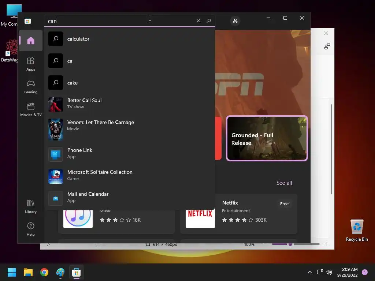Open the Gaming section

pos(31,87)
